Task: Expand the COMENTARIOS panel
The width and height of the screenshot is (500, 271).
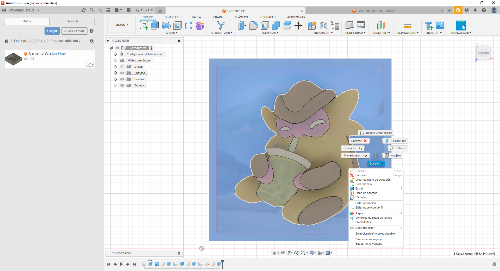Action: coord(179,253)
